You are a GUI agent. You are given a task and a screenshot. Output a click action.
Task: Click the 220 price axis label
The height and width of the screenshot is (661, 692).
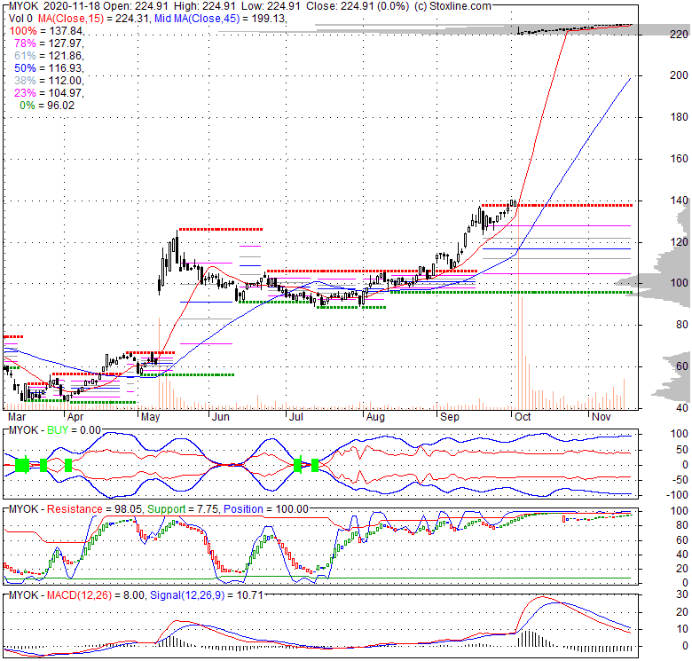tap(679, 35)
